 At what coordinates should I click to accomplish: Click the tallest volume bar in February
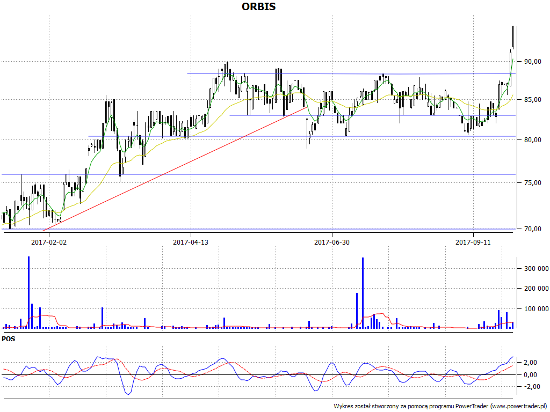29,292
